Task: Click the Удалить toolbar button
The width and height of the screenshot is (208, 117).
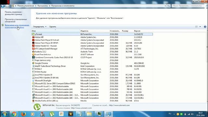Action: pyautogui.click(x=53, y=27)
